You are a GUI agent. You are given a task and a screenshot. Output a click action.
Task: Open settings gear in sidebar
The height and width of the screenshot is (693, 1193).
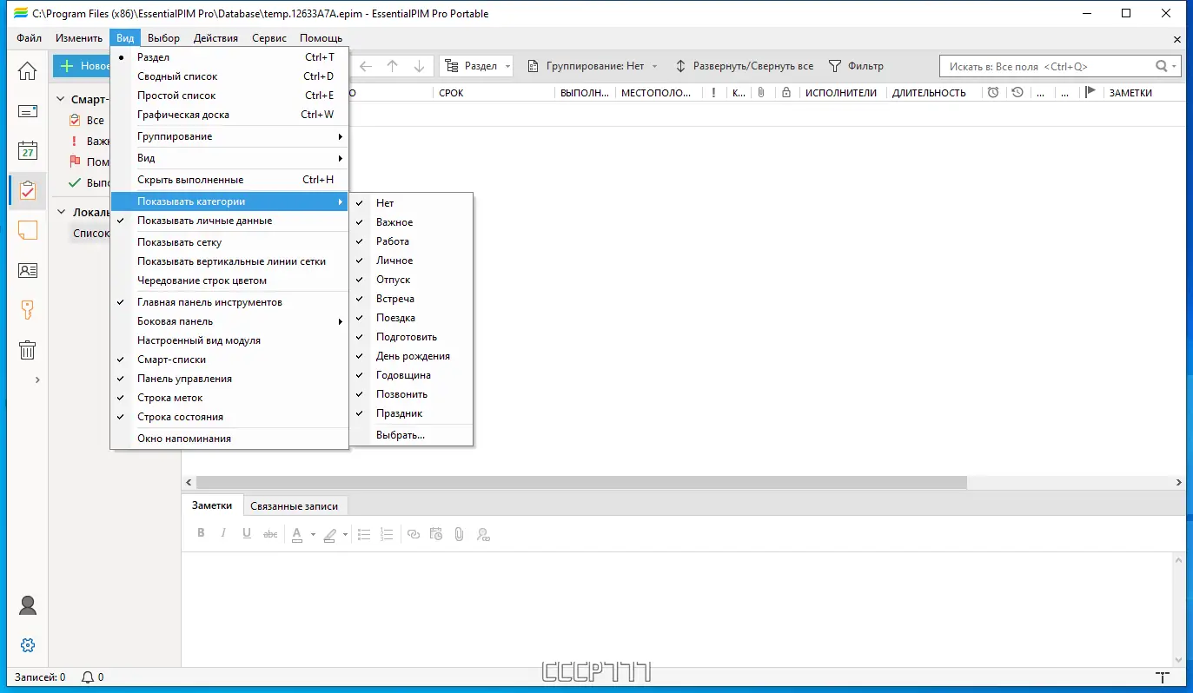click(28, 645)
